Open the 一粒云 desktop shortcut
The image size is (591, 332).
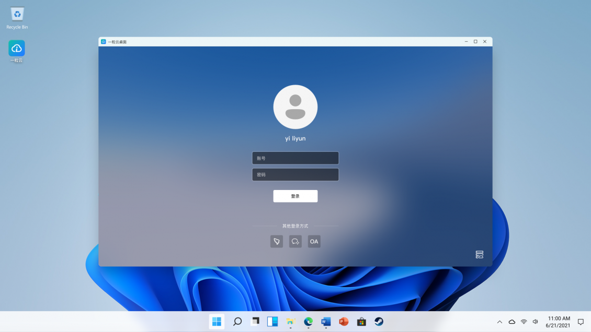[x=17, y=49]
